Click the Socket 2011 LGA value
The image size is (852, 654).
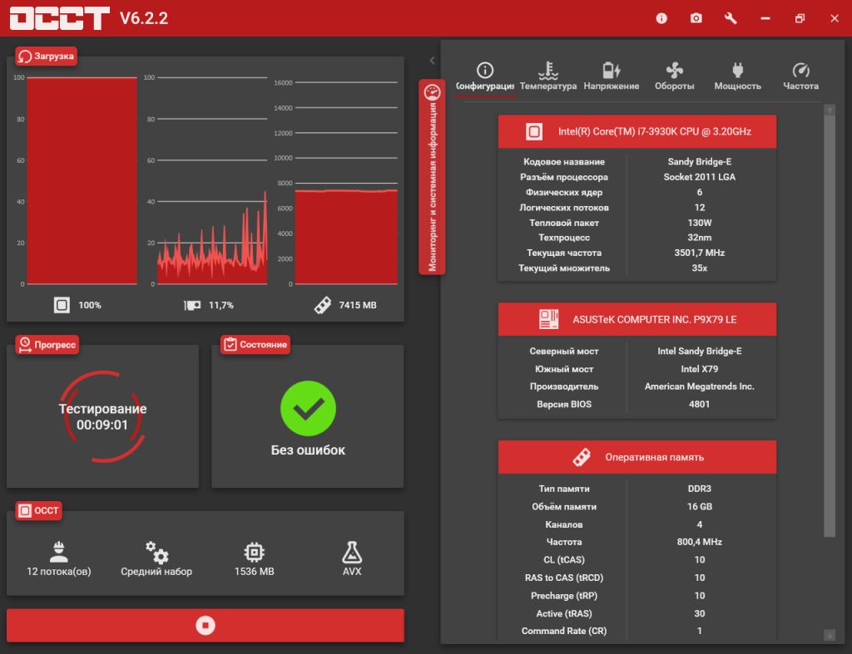point(699,176)
